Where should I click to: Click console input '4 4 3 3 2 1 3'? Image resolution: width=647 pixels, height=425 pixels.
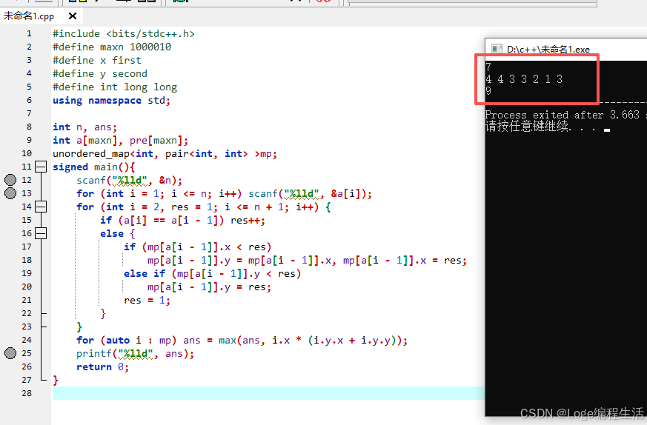(524, 79)
